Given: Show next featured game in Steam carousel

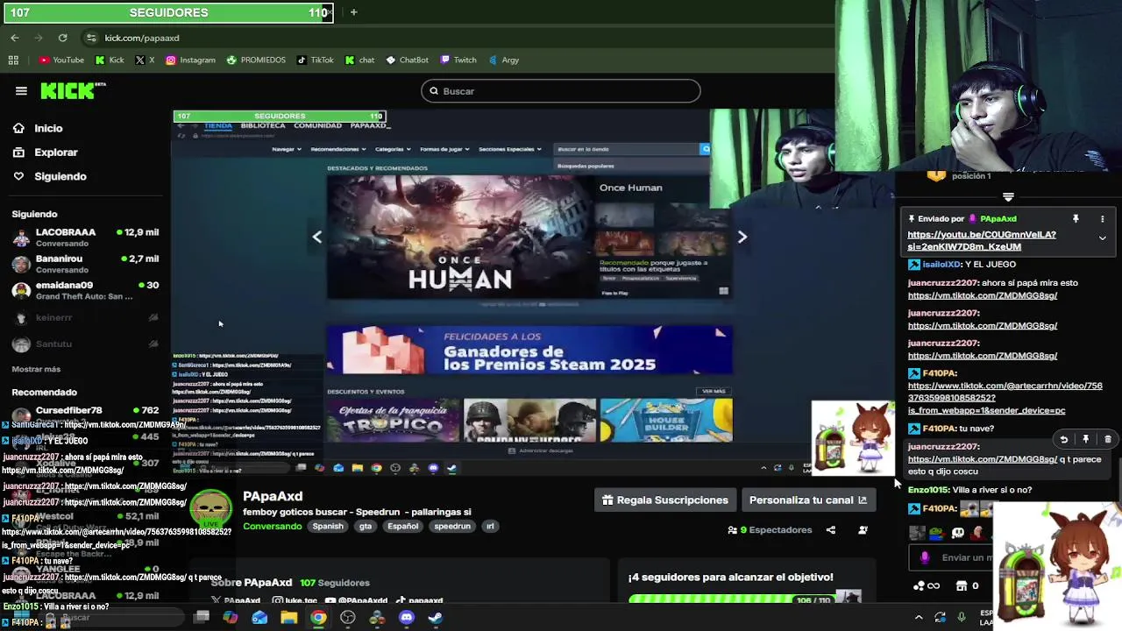Looking at the screenshot, I should click(x=742, y=237).
